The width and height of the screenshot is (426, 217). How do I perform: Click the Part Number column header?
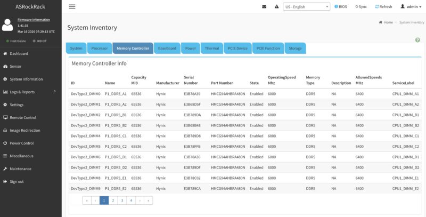222,83
